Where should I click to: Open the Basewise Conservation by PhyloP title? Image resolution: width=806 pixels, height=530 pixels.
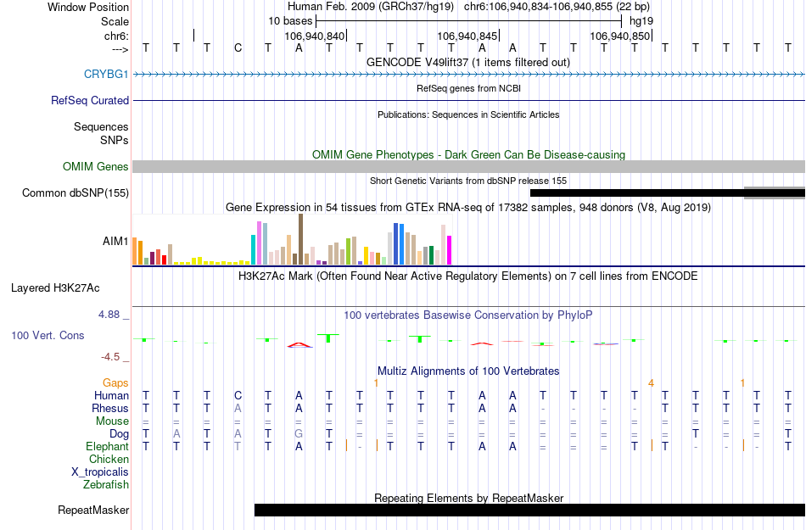[x=467, y=315]
